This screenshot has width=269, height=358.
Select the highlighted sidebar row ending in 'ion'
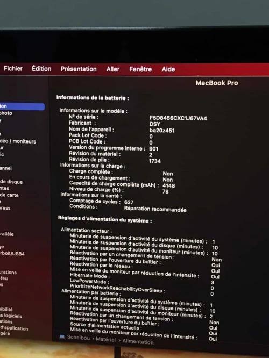click(22, 106)
